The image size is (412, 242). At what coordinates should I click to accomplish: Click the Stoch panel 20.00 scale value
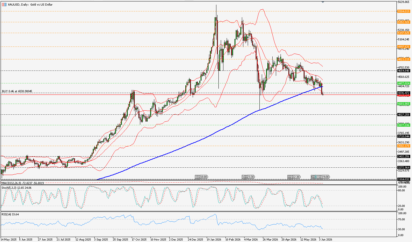(401, 206)
